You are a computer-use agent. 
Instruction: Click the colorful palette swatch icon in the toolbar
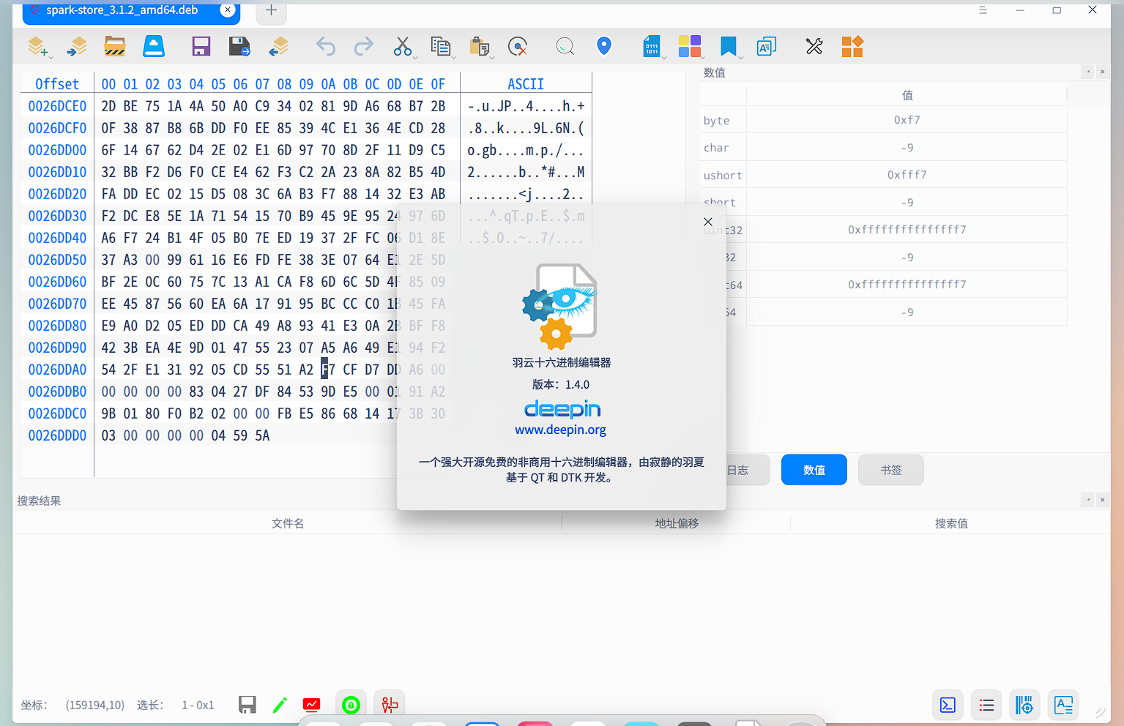[x=690, y=45]
